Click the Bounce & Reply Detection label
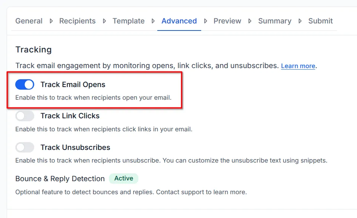The width and height of the screenshot is (357, 218). pyautogui.click(x=59, y=179)
